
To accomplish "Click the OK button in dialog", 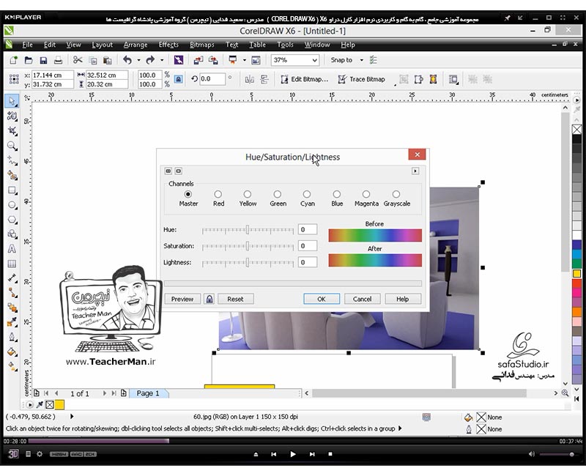I will [x=322, y=299].
